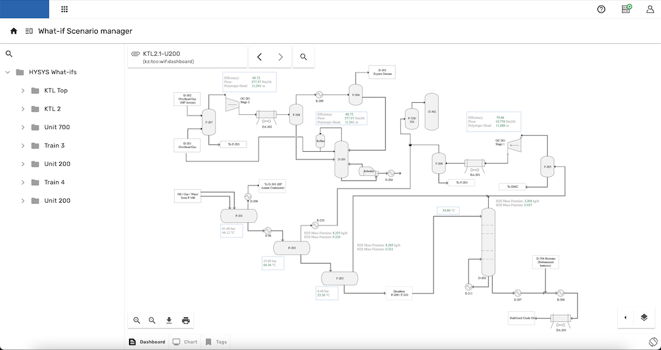Open the help question mark icon
This screenshot has height=350, width=661.
[601, 10]
